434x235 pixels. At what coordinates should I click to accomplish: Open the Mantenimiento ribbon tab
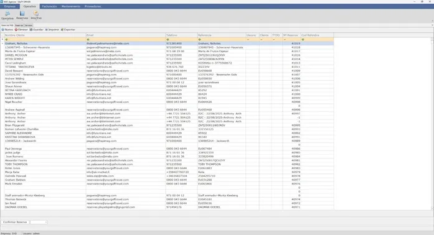[71, 6]
